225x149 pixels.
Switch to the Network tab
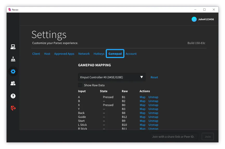coord(84,54)
